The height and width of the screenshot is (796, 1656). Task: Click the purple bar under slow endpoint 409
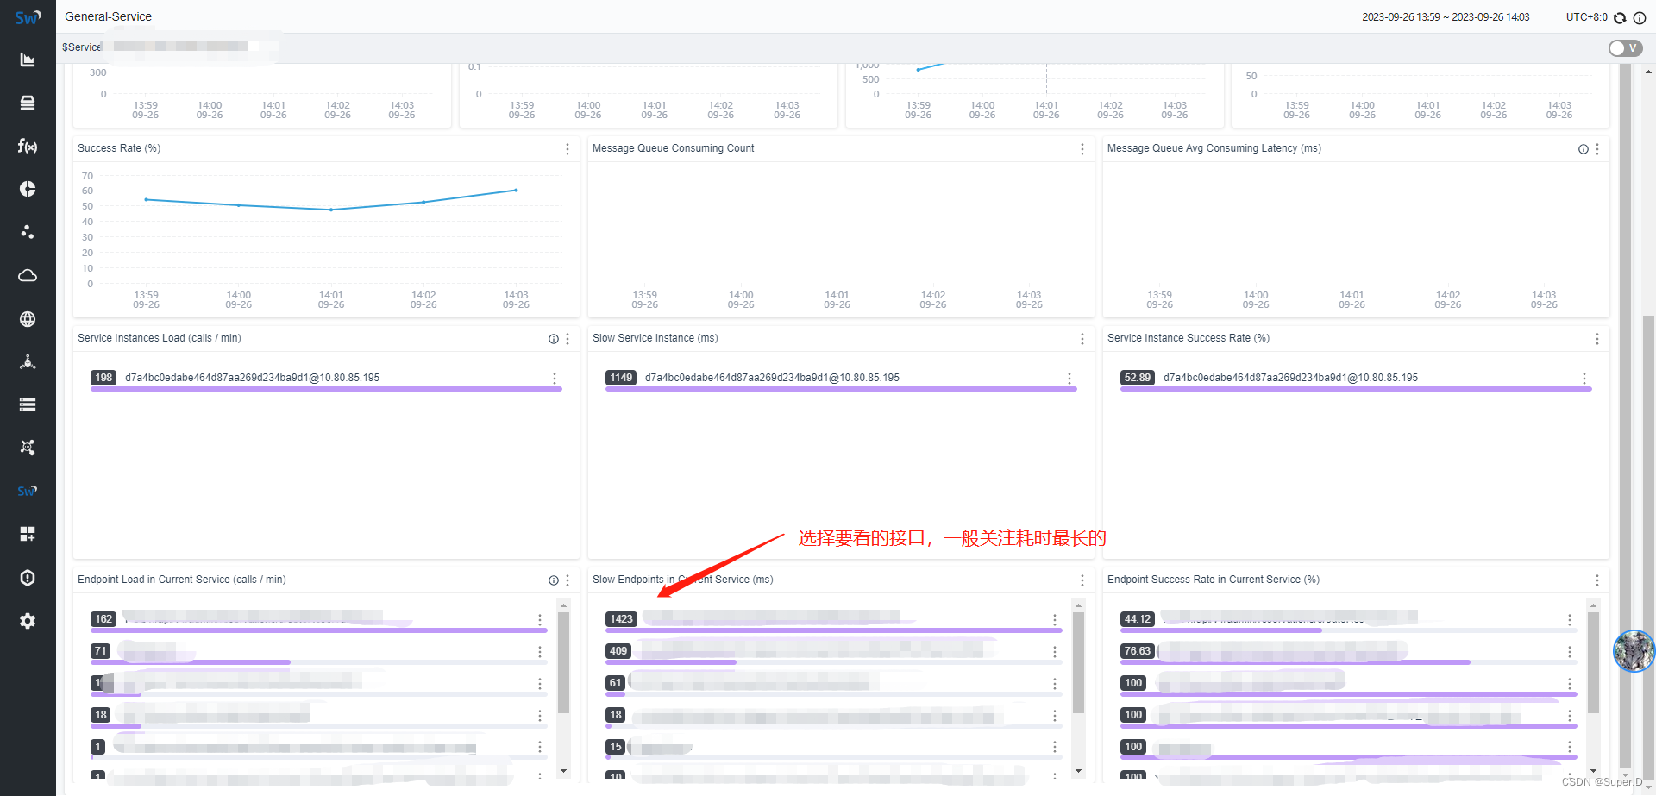[671, 662]
